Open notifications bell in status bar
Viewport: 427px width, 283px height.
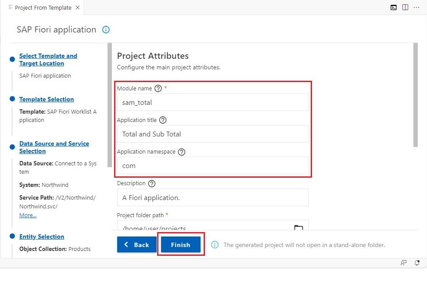(x=417, y=263)
